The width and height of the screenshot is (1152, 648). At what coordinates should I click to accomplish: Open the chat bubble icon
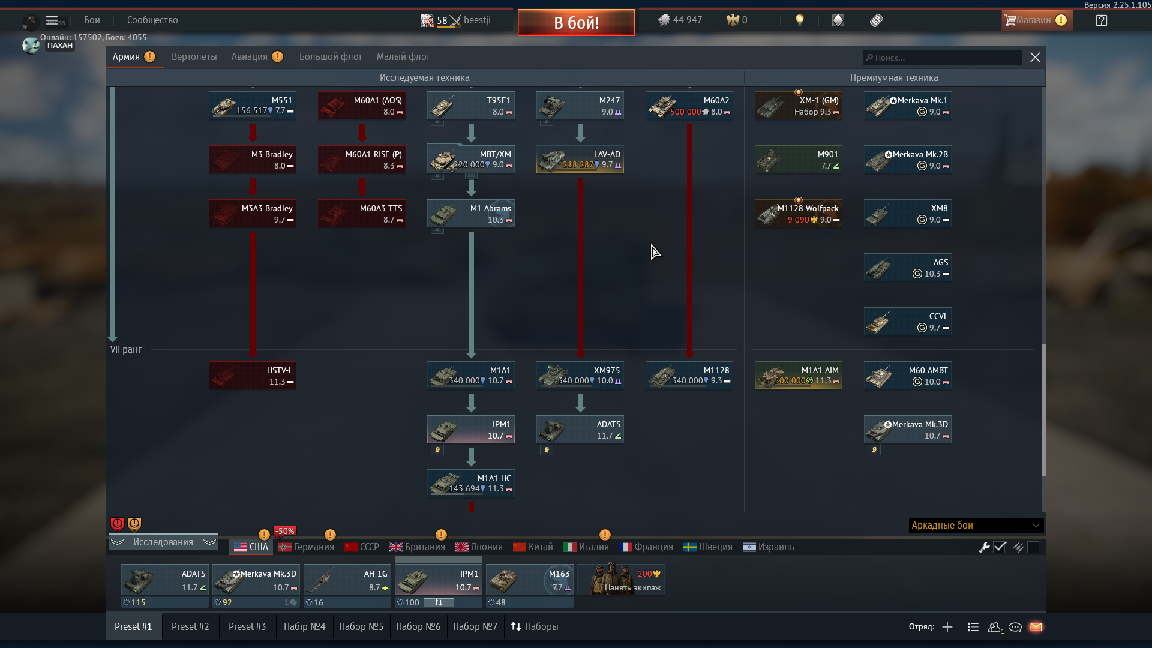[1015, 627]
